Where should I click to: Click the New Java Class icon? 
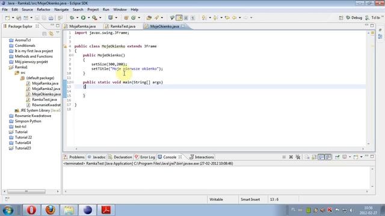[134, 17]
